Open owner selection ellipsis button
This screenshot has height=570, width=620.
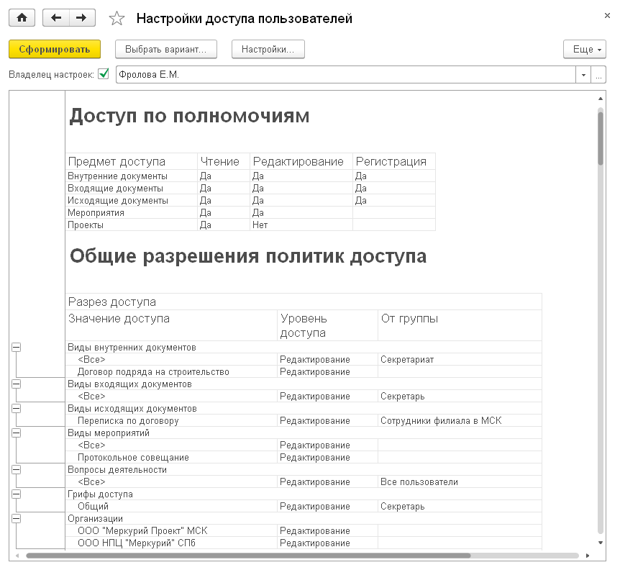coord(598,74)
